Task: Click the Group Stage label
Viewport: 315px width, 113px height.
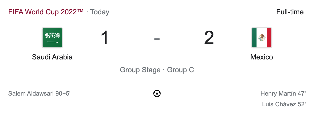Action: (140, 70)
